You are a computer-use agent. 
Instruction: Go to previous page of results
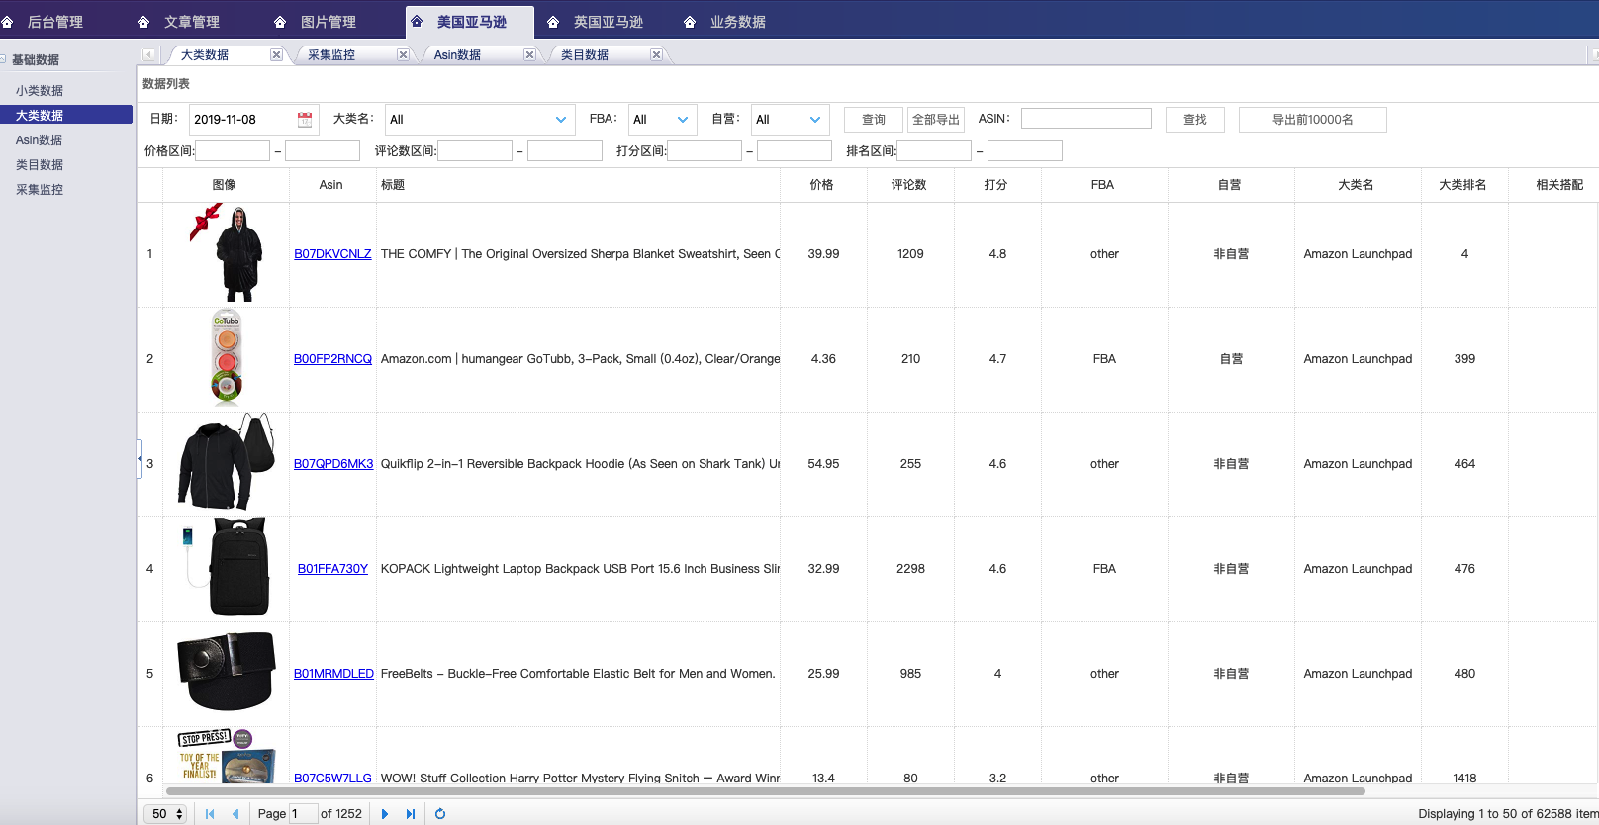click(235, 814)
